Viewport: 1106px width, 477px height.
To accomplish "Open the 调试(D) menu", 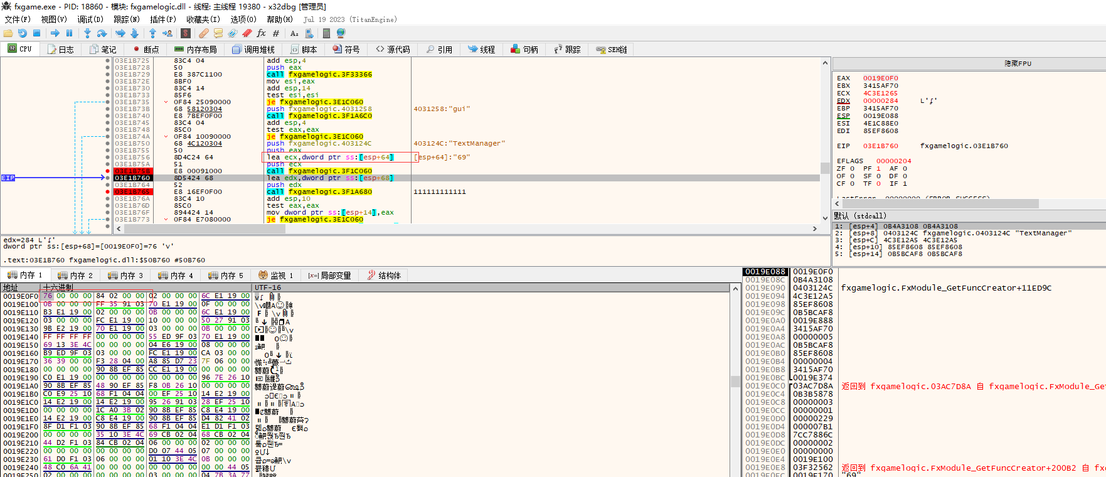I will click(90, 19).
